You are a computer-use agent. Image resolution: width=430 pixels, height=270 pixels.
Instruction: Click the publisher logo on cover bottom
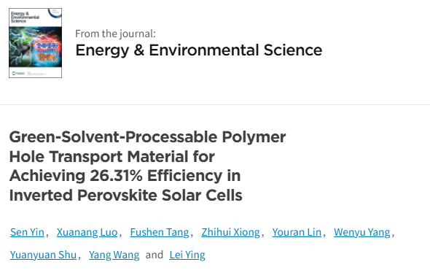[x=18, y=73]
